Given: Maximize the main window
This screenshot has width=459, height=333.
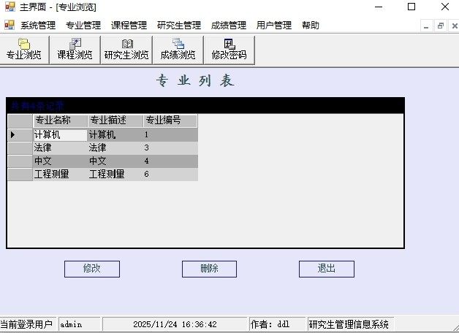Looking at the screenshot, I should pyautogui.click(x=411, y=7).
